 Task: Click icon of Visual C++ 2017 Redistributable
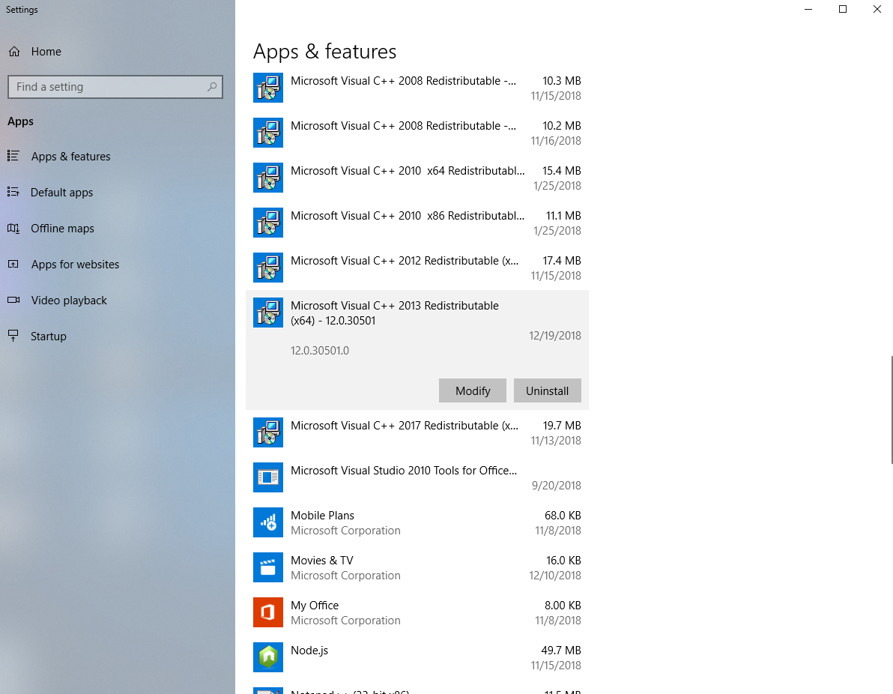pos(268,432)
